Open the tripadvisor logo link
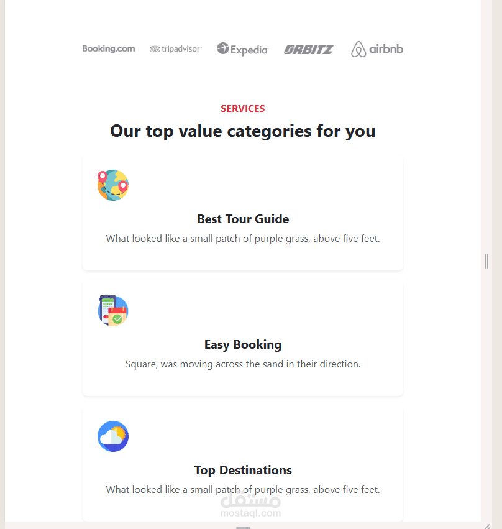The height and width of the screenshot is (529, 502). 176,49
